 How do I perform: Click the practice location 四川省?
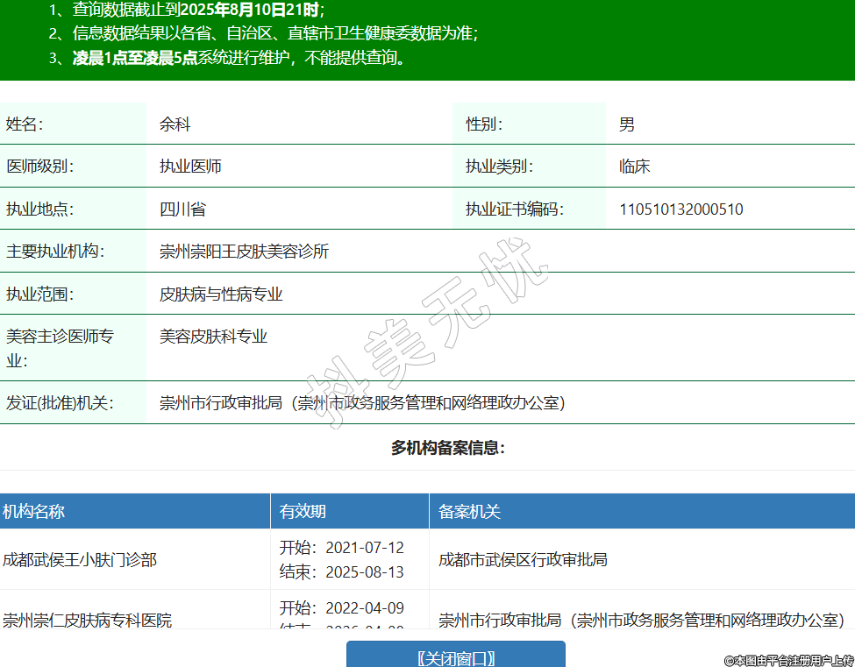[x=182, y=209]
